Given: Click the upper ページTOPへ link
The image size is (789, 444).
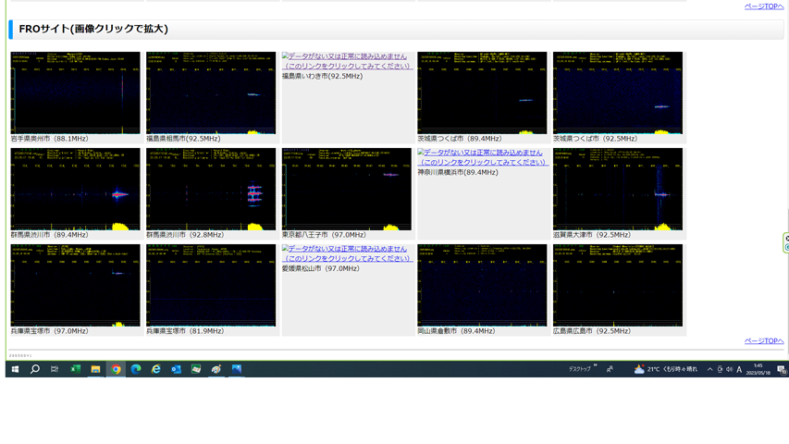Looking at the screenshot, I should coord(764,6).
